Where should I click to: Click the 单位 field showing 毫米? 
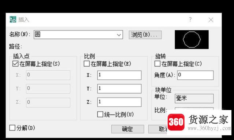(194, 98)
